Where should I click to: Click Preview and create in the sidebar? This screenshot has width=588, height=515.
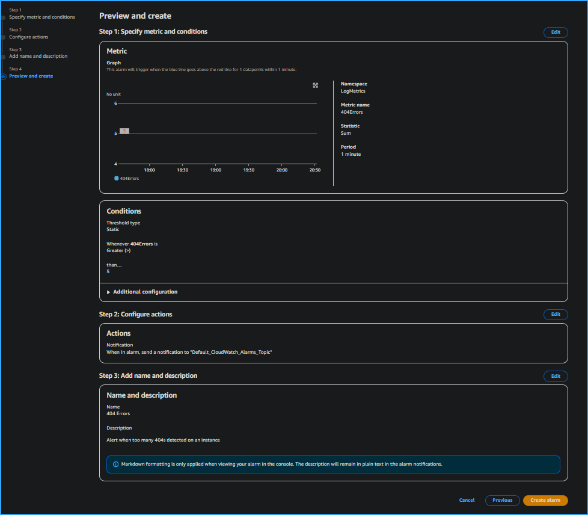click(31, 76)
